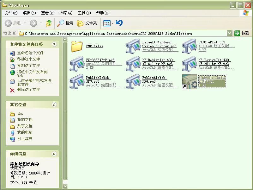This screenshot has height=190, width=253.
Task: Select HP DesignJet 430 (D A1) icon
Action: click(133, 64)
